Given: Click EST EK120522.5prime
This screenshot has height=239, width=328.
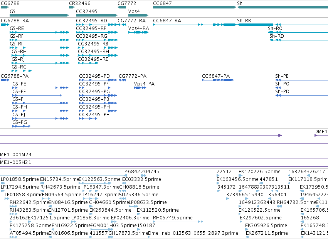Looking at the screenshot, I should coord(260,210).
